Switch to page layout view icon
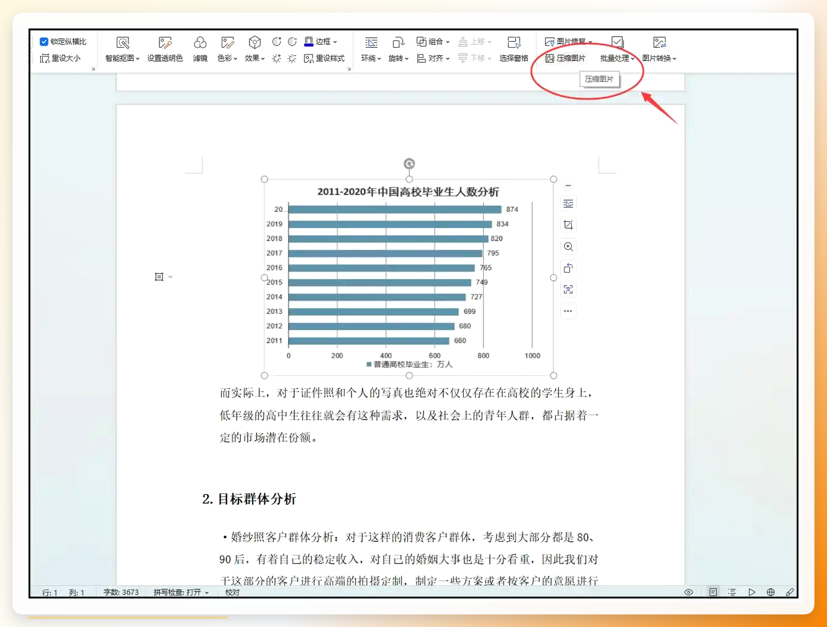This screenshot has width=827, height=627. click(713, 592)
